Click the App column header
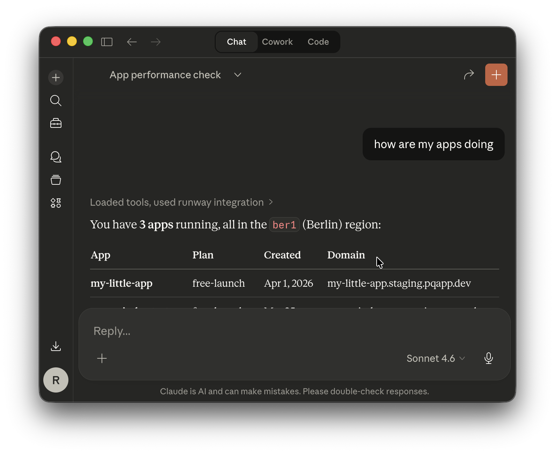The height and width of the screenshot is (454, 555). (101, 255)
